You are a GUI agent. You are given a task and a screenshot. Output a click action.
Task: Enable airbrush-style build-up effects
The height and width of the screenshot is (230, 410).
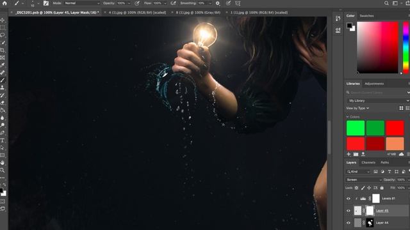click(173, 3)
